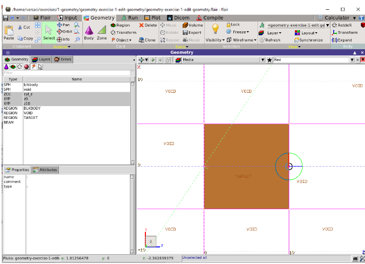Clone the selected card
The height and width of the screenshot is (264, 365).
pos(147,40)
